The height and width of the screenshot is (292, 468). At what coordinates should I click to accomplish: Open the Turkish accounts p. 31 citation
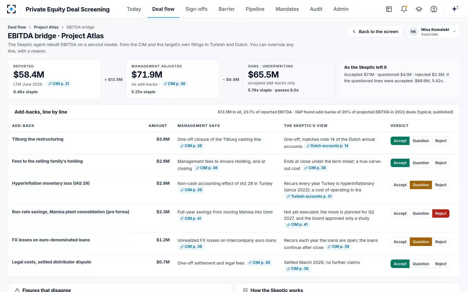[309, 197]
